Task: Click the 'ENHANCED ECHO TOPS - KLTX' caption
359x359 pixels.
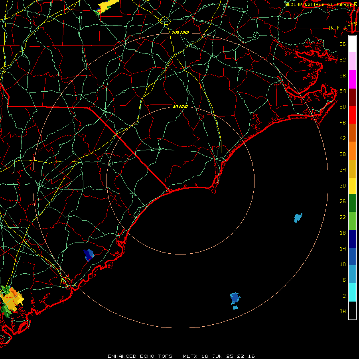Action: point(152,356)
